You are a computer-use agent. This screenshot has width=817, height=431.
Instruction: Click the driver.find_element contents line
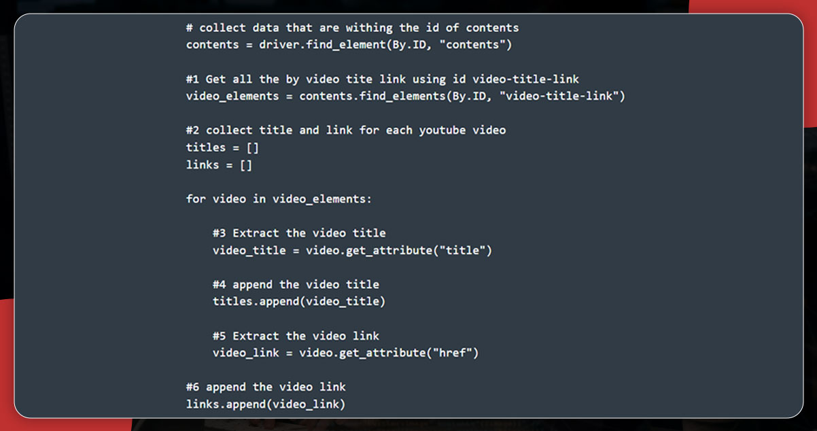[x=349, y=45]
